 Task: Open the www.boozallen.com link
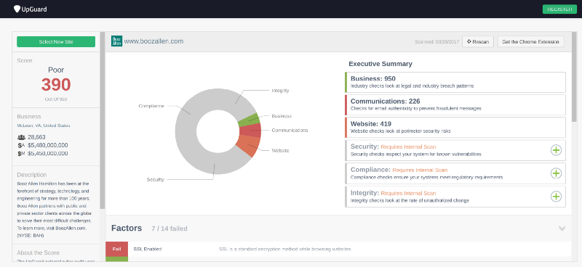pos(154,41)
